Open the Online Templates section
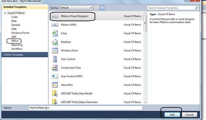 tap(25, 55)
